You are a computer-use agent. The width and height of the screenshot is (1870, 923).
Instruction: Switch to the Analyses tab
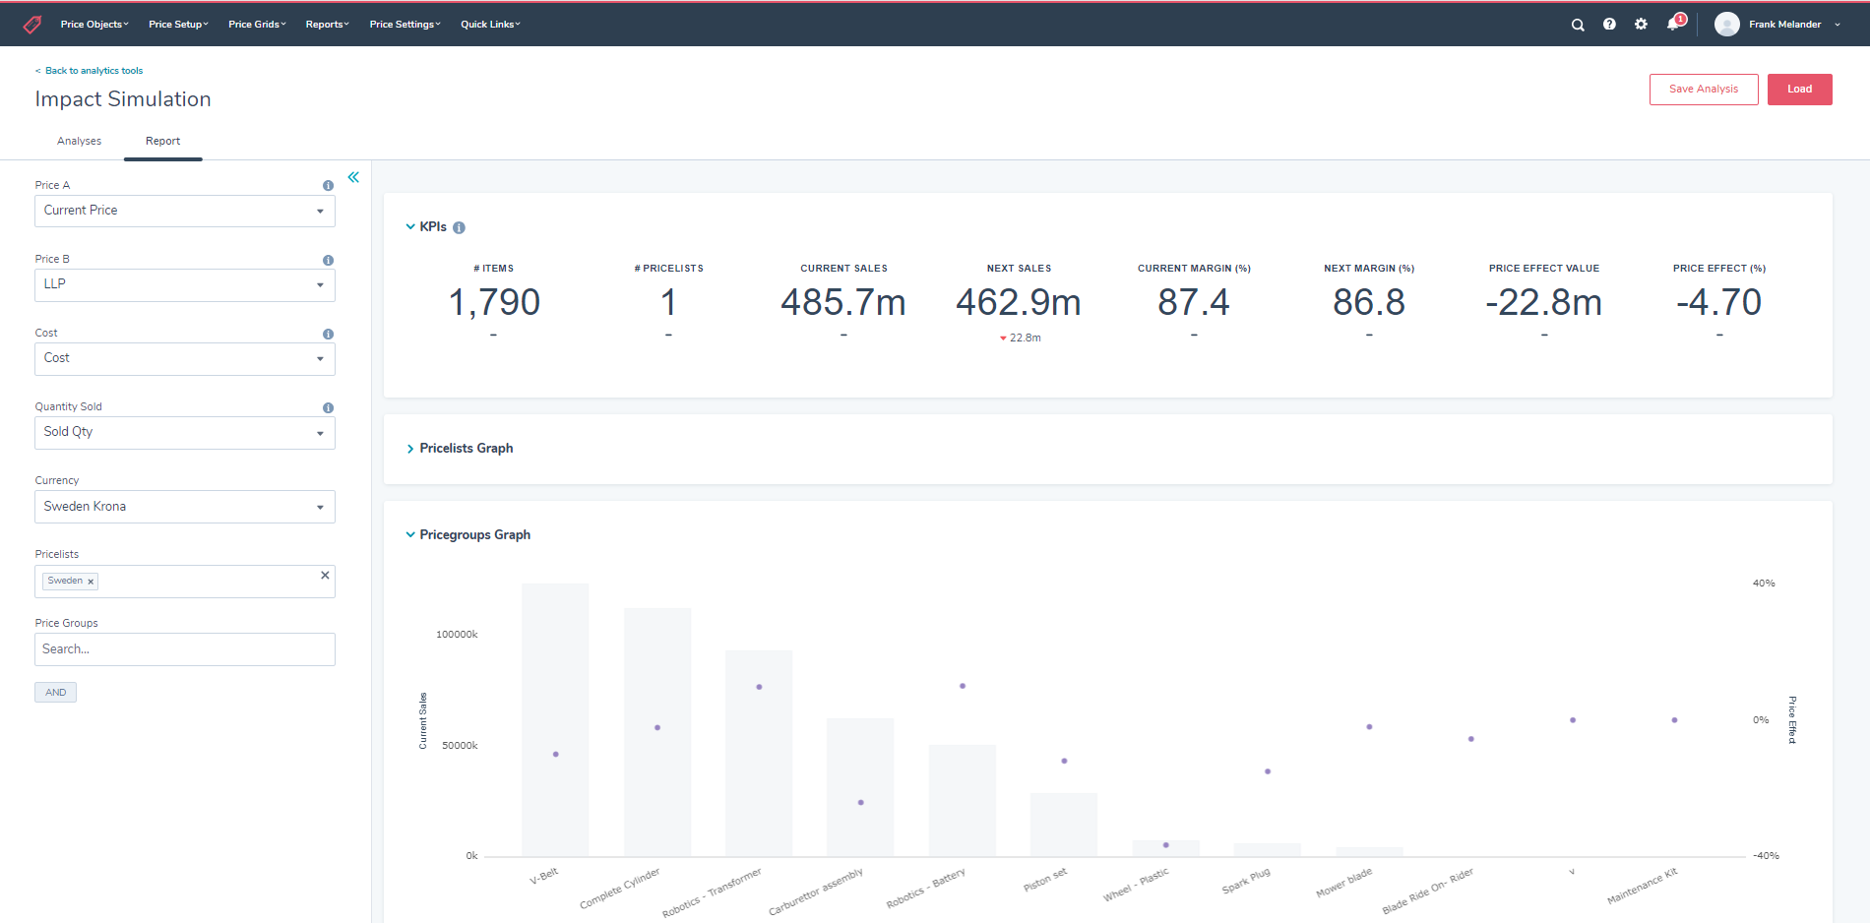79,142
